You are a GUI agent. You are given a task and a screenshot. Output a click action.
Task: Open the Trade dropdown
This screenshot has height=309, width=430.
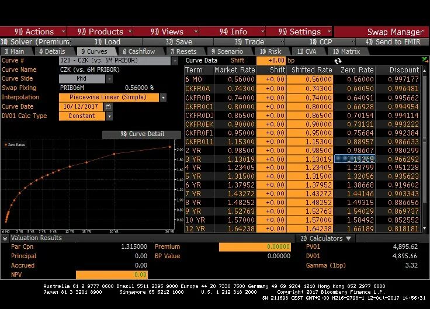point(249,42)
